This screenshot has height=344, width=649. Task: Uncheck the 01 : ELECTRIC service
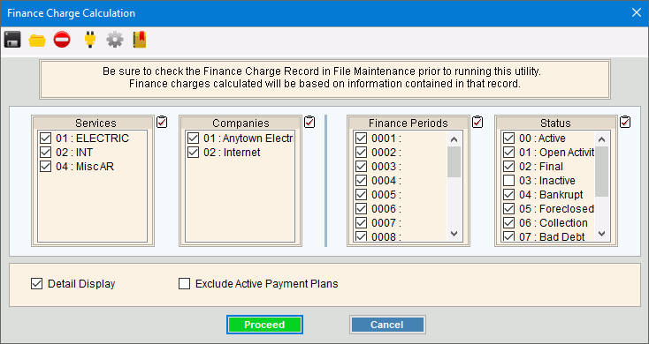pos(45,138)
